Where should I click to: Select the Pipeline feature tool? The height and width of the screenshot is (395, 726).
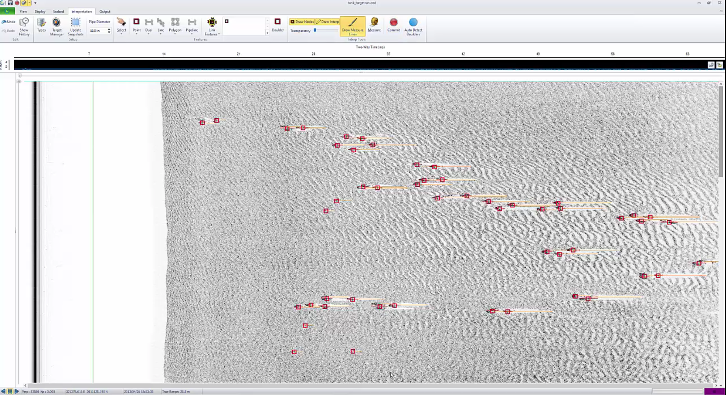coord(191,24)
